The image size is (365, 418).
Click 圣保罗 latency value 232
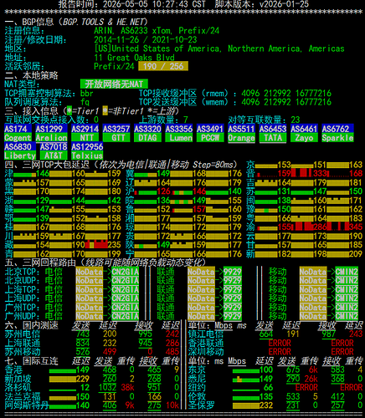[x=266, y=405]
